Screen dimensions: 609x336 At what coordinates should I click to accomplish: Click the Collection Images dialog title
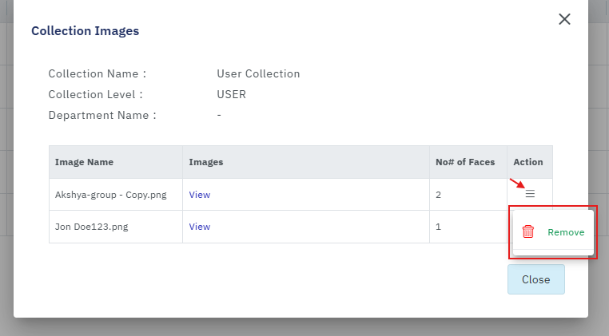tap(85, 31)
